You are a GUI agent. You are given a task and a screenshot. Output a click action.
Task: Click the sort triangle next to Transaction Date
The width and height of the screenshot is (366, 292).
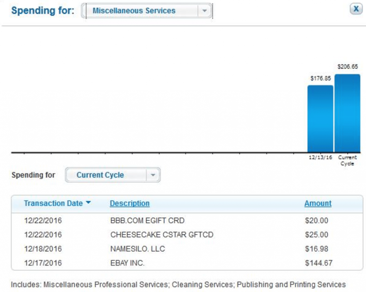pos(88,203)
